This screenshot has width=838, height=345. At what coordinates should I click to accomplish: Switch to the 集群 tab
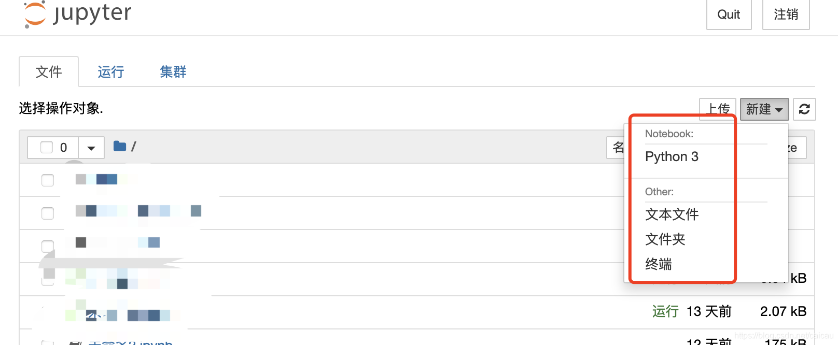(172, 72)
